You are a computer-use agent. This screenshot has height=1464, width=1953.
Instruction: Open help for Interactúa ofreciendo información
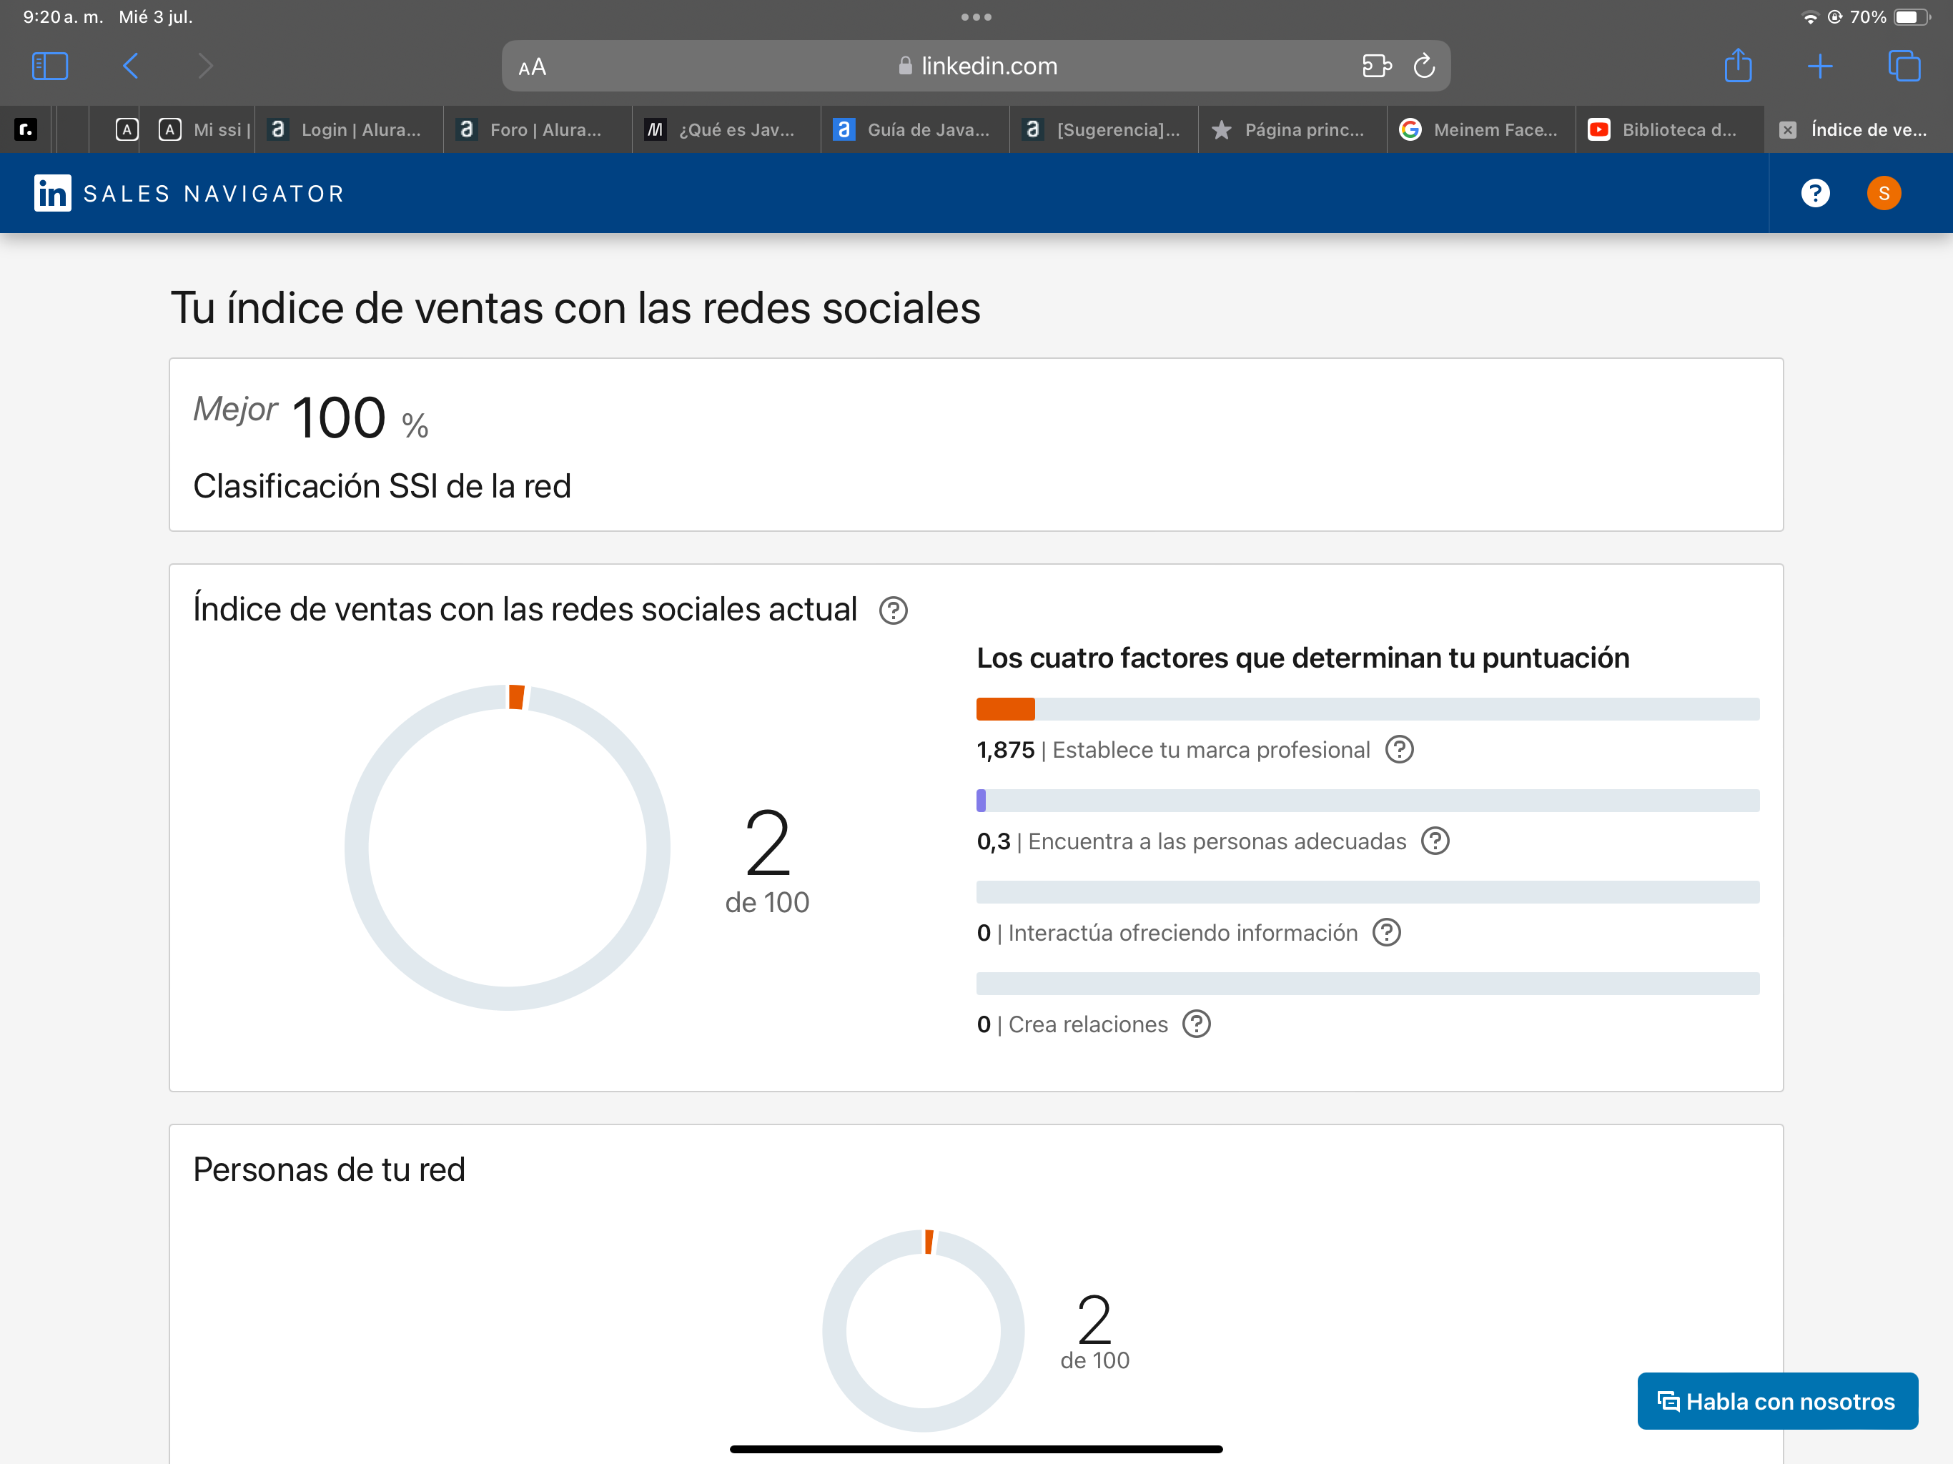(1387, 932)
